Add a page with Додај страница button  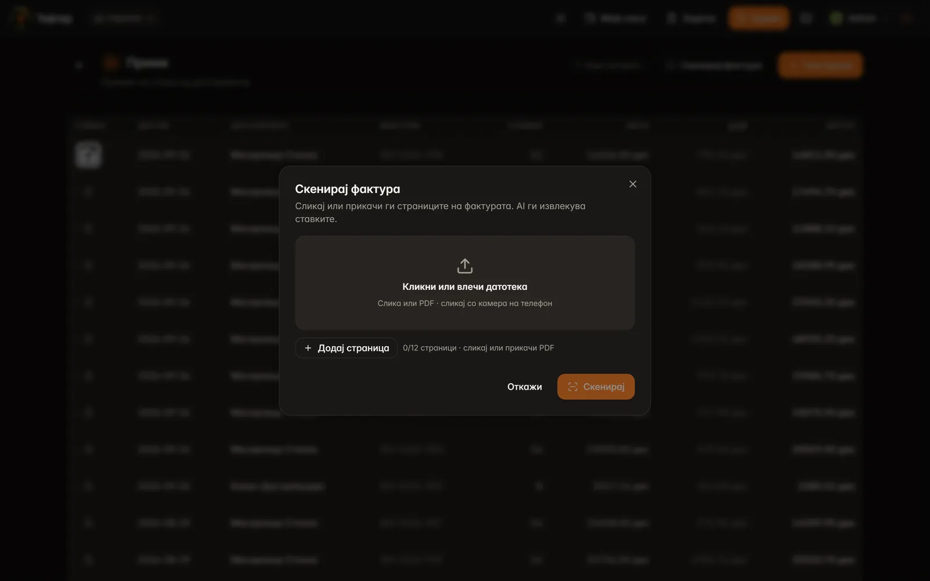346,348
